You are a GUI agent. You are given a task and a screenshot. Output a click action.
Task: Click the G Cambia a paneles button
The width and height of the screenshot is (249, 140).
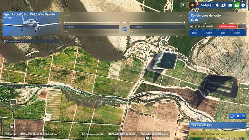click(x=93, y=134)
